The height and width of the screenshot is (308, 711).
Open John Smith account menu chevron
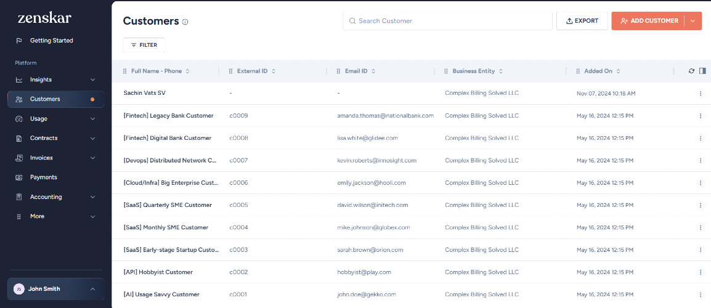click(93, 289)
